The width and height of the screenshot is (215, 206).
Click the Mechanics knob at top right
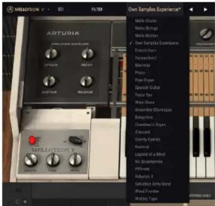206,34
